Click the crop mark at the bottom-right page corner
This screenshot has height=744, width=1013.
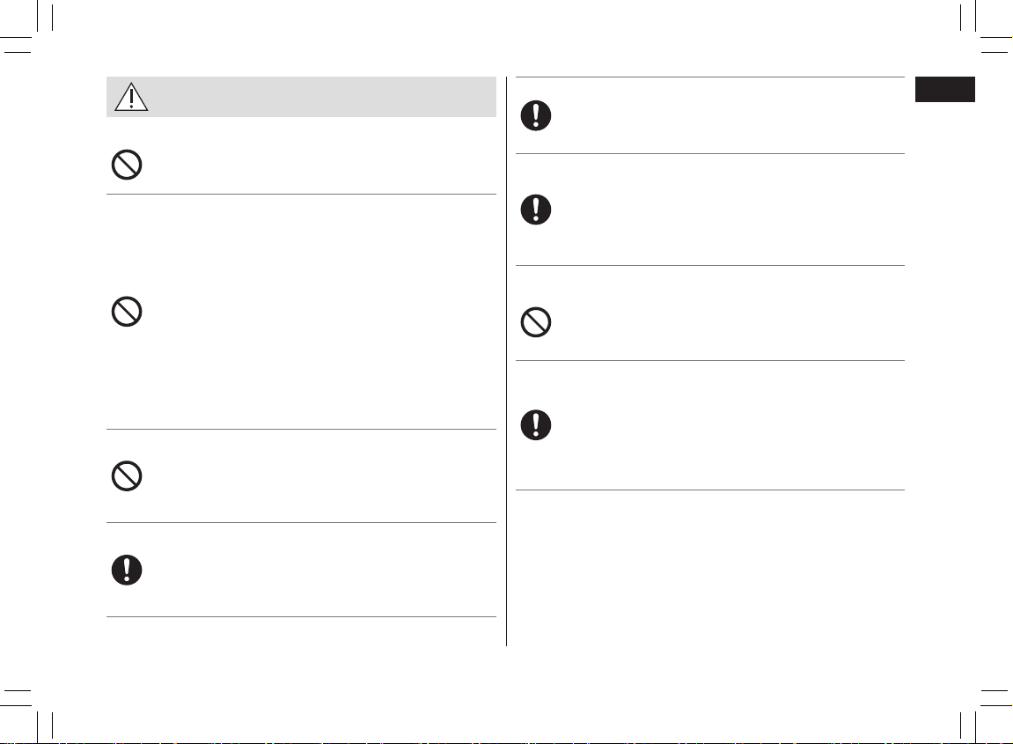click(x=985, y=714)
